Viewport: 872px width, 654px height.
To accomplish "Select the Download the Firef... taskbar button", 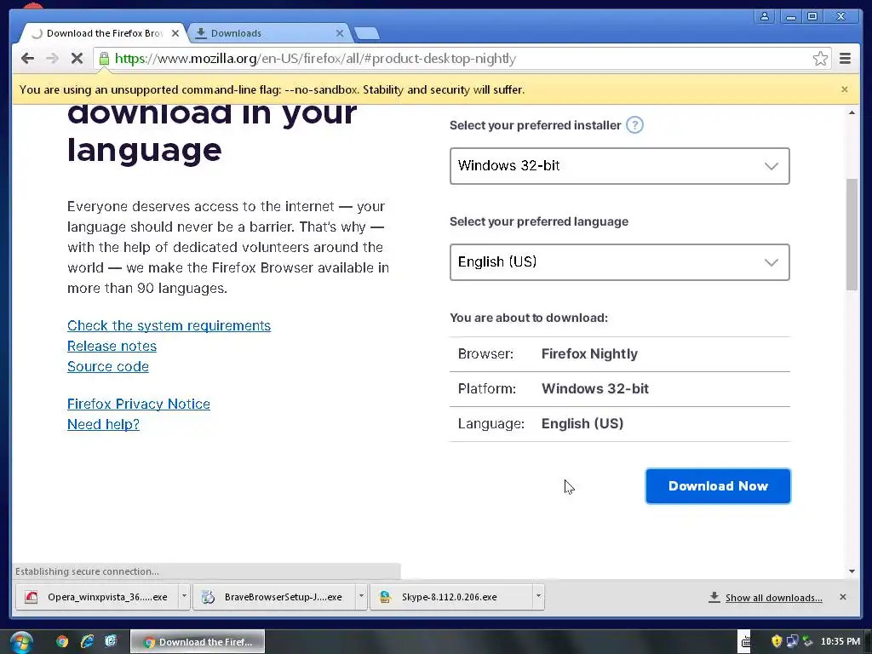I will [198, 642].
